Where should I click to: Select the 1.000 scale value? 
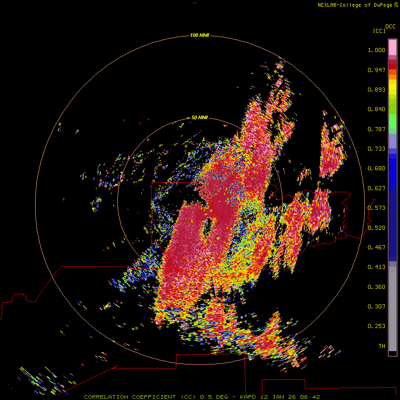376,50
